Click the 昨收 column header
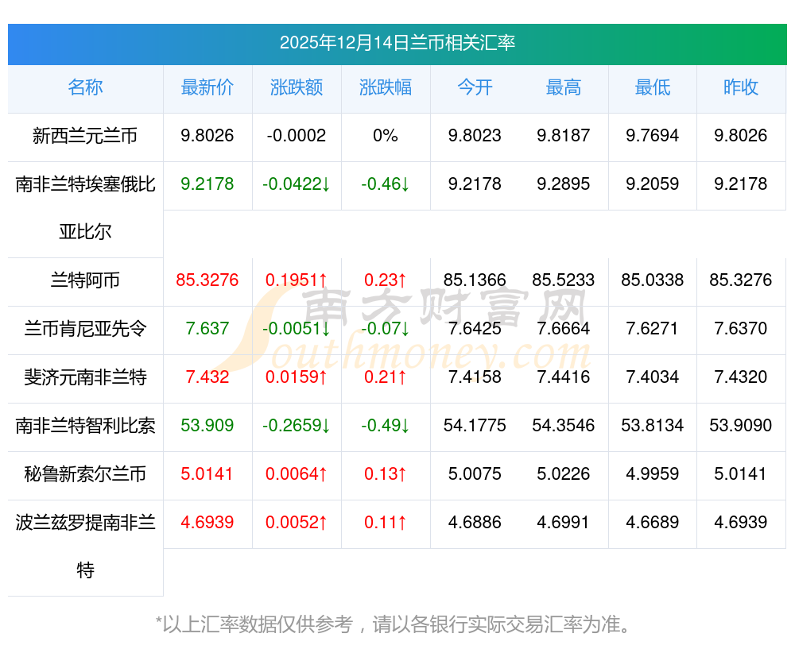Image resolution: width=795 pixels, height=649 pixels. point(741,87)
